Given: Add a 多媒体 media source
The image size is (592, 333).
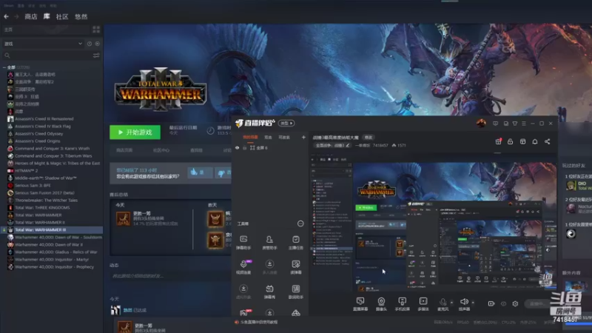Looking at the screenshot, I should coord(423,304).
